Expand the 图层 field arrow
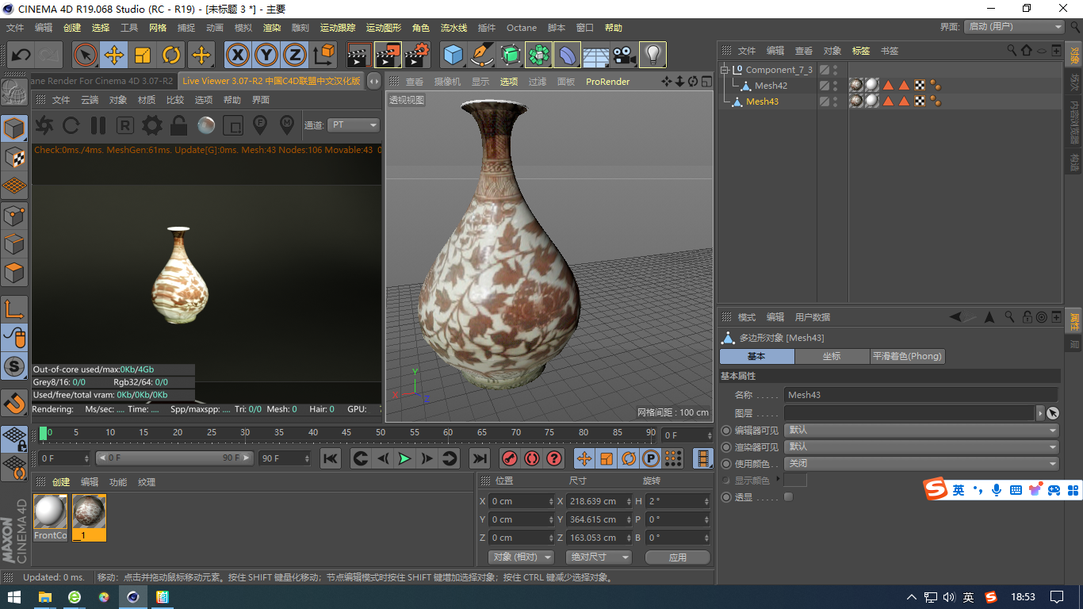1083x609 pixels. [x=1041, y=413]
